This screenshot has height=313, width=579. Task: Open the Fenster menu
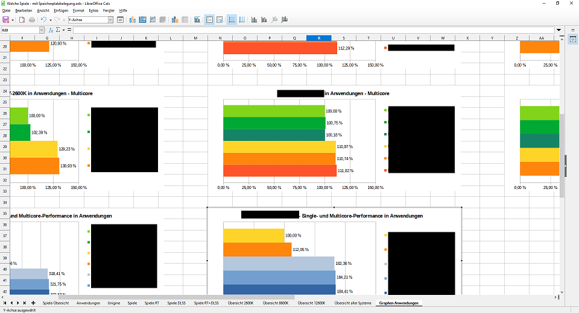pyautogui.click(x=109, y=11)
